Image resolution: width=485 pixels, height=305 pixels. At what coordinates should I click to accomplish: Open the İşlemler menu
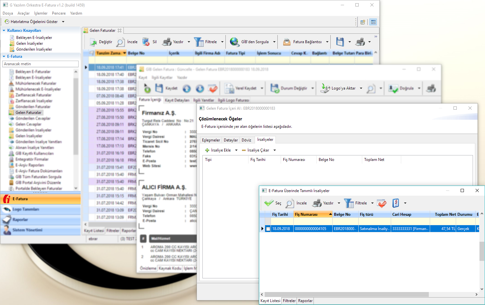pyautogui.click(x=41, y=13)
